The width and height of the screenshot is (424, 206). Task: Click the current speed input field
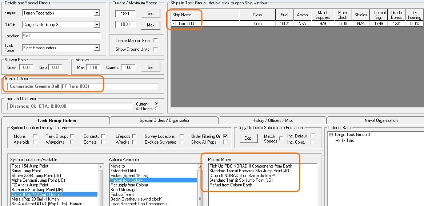tap(125, 13)
